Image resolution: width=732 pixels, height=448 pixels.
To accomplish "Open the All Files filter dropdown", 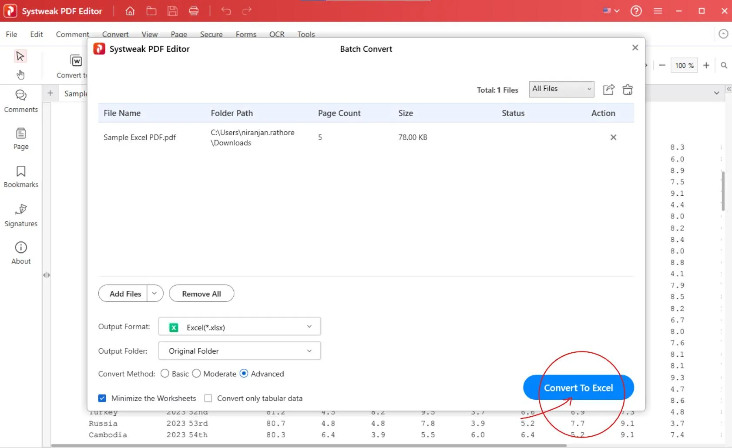I will point(561,89).
